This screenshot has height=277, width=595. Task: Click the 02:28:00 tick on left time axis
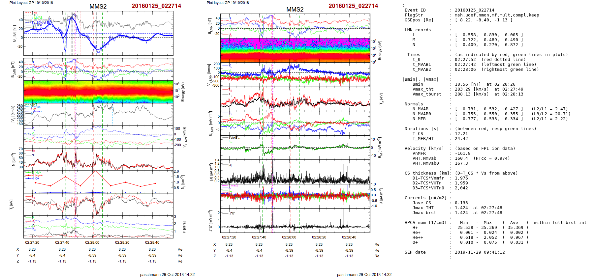92,242
